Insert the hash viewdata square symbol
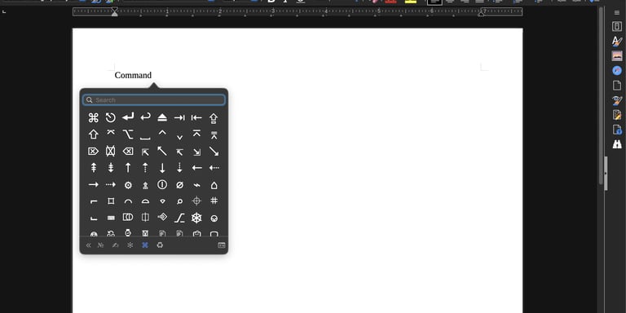 (x=214, y=201)
